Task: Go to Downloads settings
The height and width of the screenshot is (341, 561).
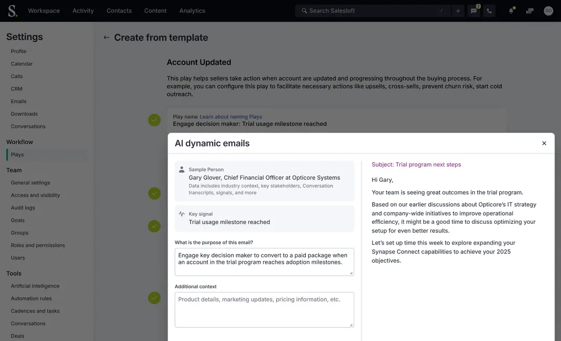Action: [24, 113]
